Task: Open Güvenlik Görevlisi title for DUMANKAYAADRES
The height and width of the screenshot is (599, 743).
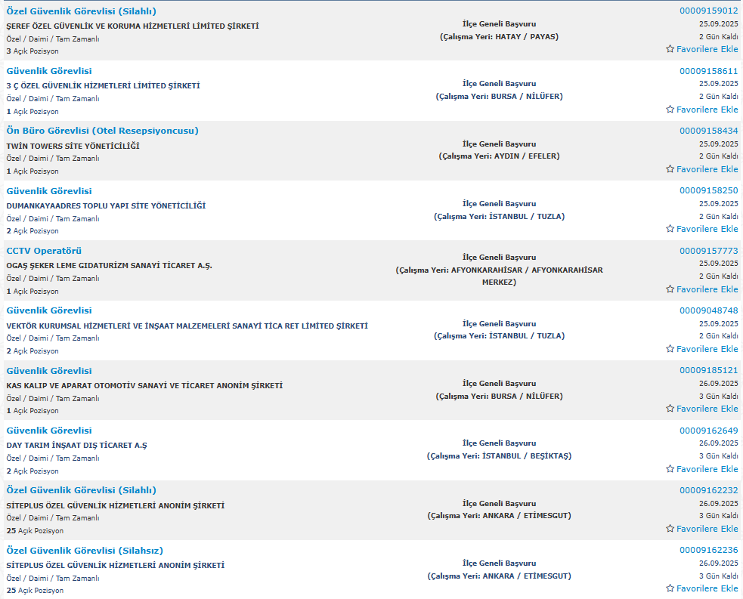Action: [x=49, y=191]
